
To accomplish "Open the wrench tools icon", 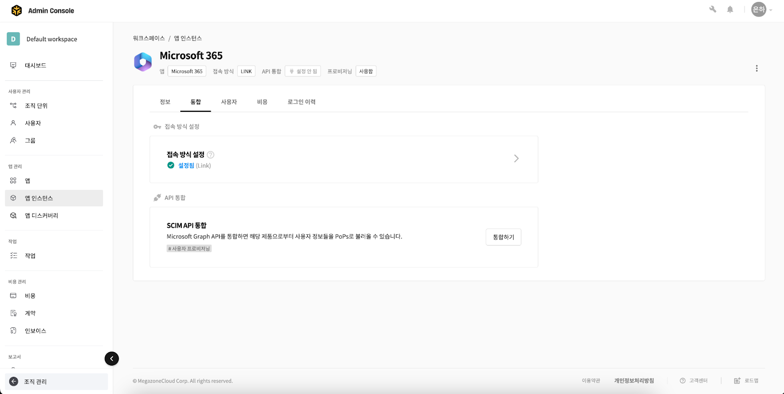I will (712, 9).
